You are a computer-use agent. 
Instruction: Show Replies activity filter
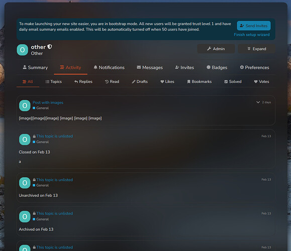pyautogui.click(x=83, y=81)
